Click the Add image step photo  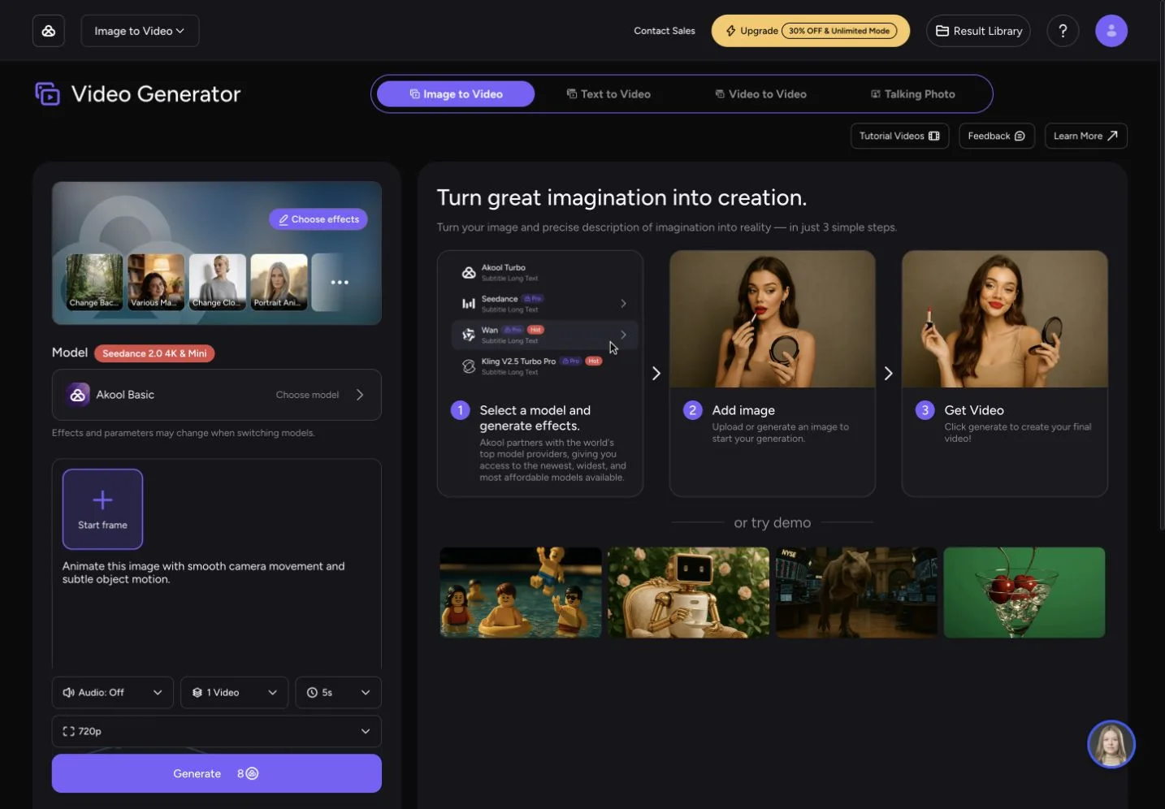click(773, 319)
